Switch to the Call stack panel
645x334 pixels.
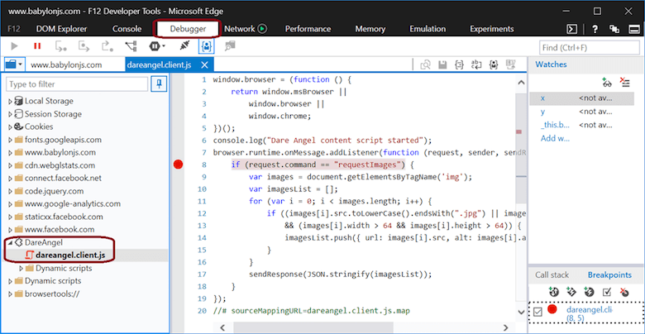552,274
